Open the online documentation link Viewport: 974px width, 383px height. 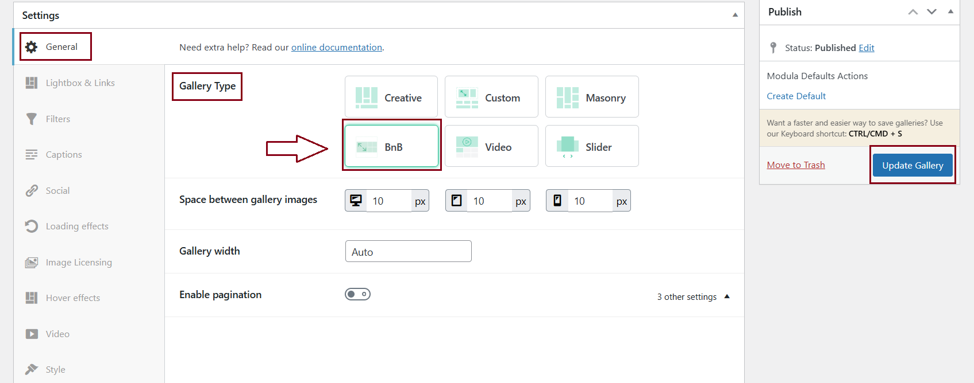336,48
